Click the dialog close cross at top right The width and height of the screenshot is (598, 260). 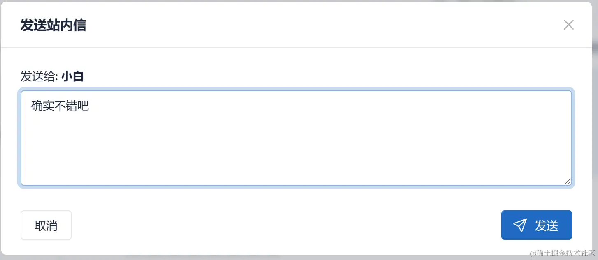[568, 25]
